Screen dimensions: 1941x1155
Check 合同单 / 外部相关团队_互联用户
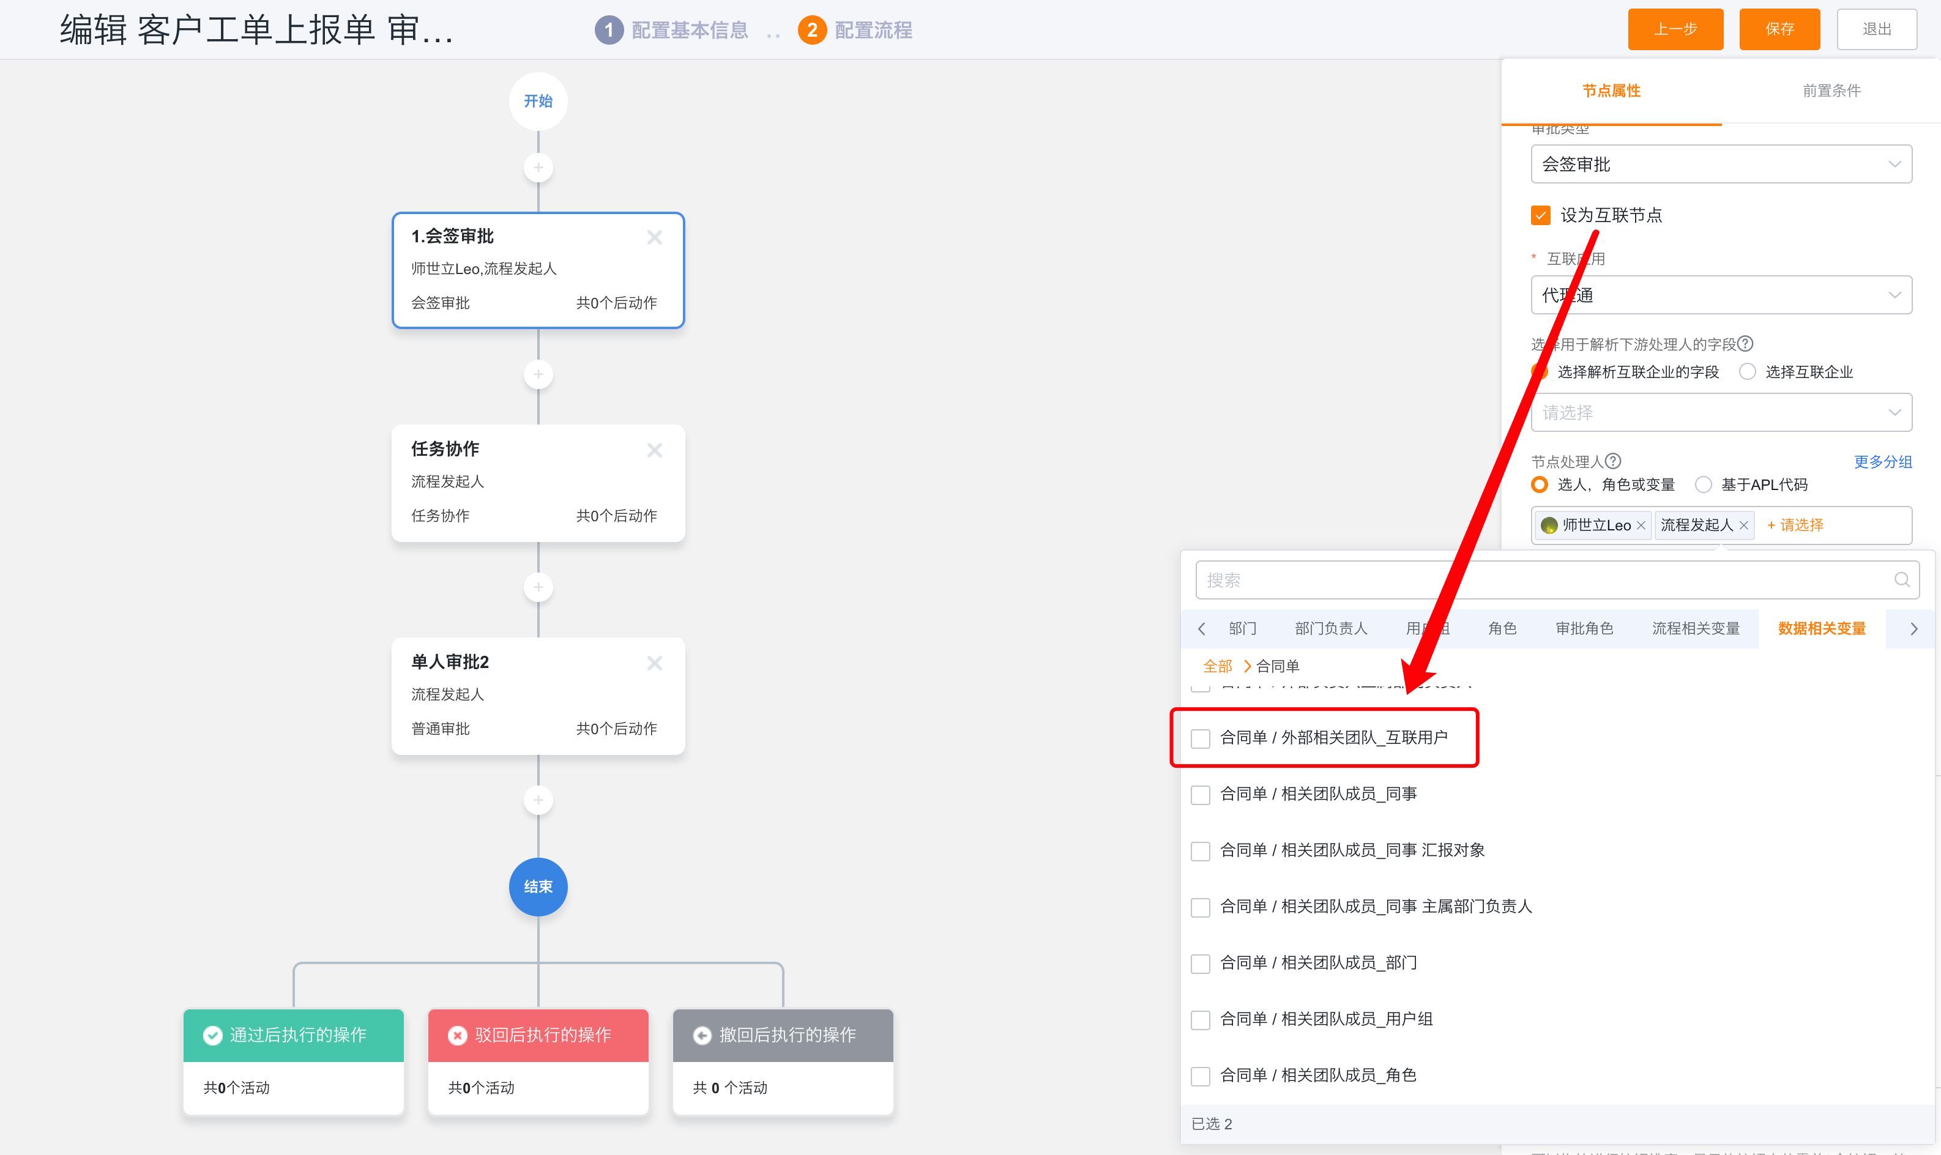pos(1201,738)
